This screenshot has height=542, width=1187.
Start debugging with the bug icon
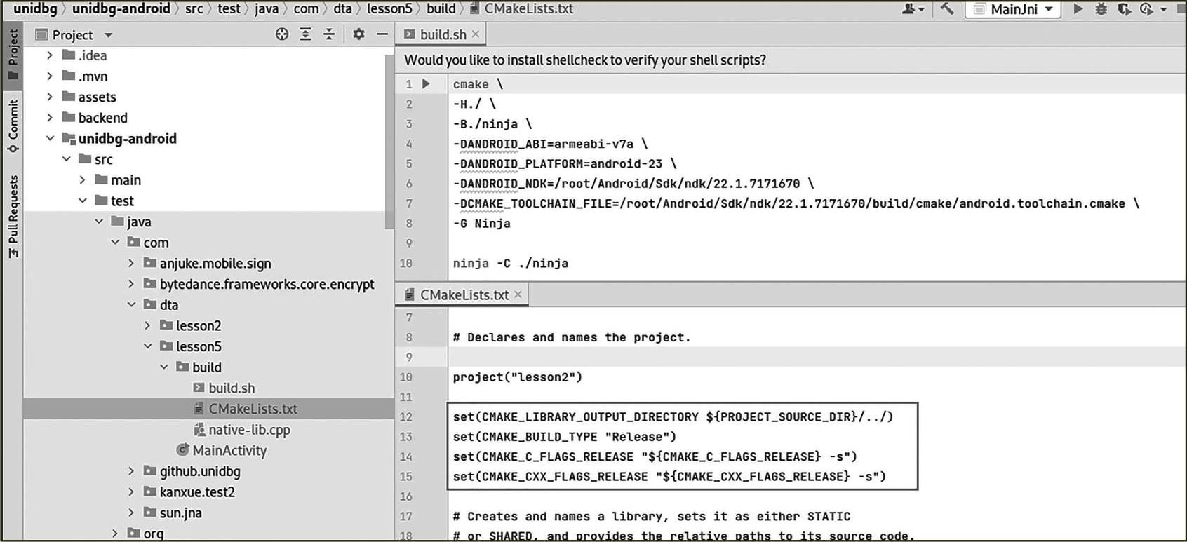pyautogui.click(x=1101, y=9)
